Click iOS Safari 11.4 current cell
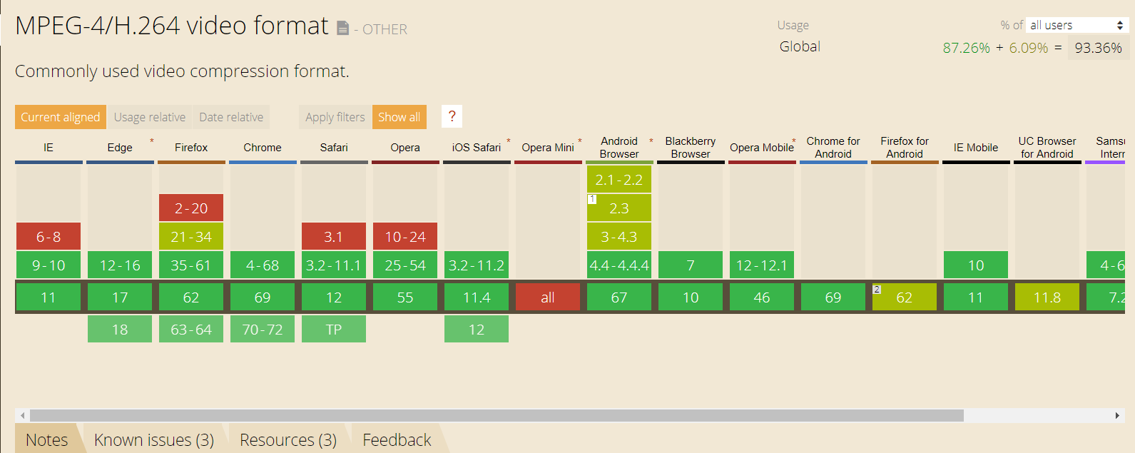1135x453 pixels. tap(477, 297)
